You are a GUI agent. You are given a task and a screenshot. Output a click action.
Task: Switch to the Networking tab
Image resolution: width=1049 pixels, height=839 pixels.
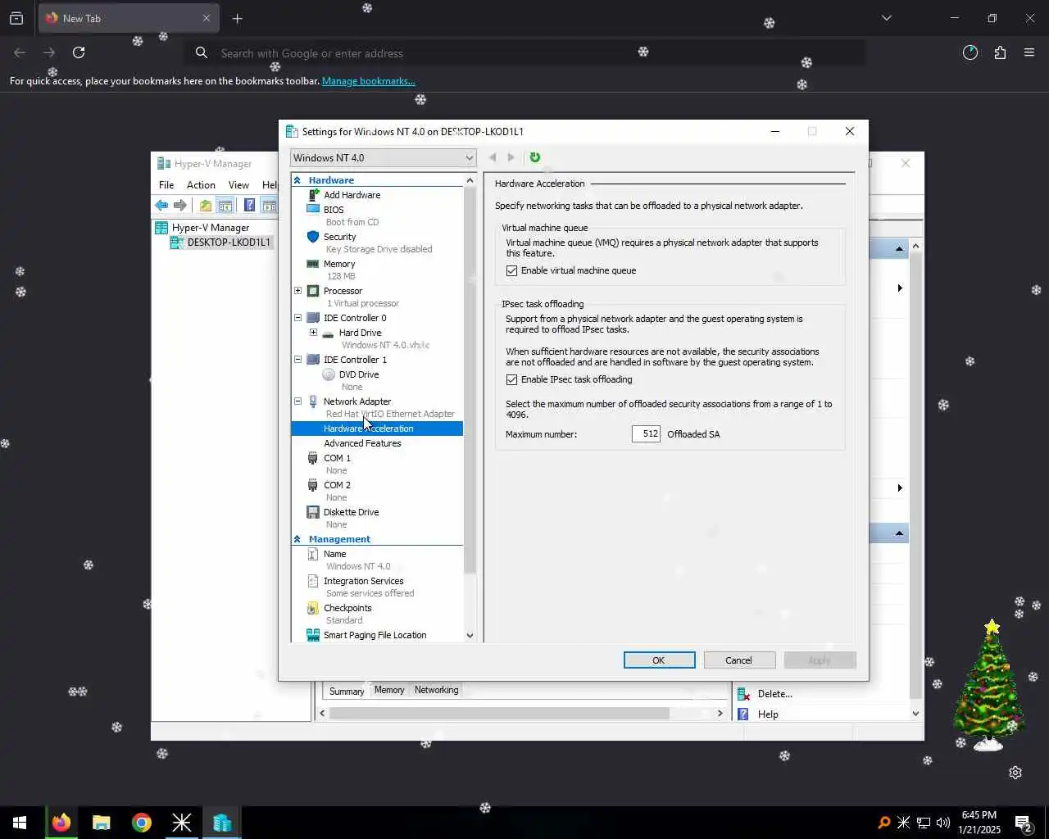(436, 690)
